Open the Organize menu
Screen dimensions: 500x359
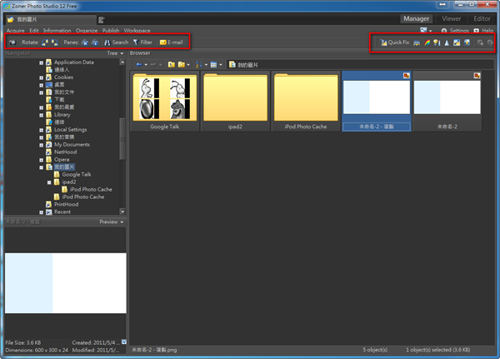click(x=87, y=30)
